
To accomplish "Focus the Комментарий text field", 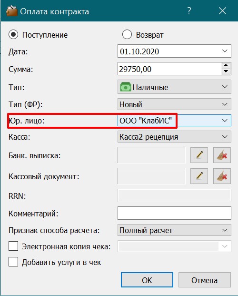I will click(174, 213).
